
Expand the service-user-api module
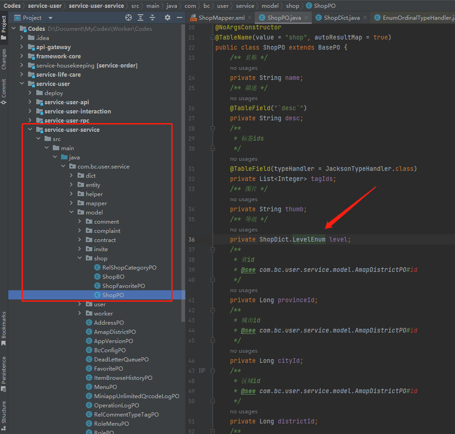pos(30,102)
